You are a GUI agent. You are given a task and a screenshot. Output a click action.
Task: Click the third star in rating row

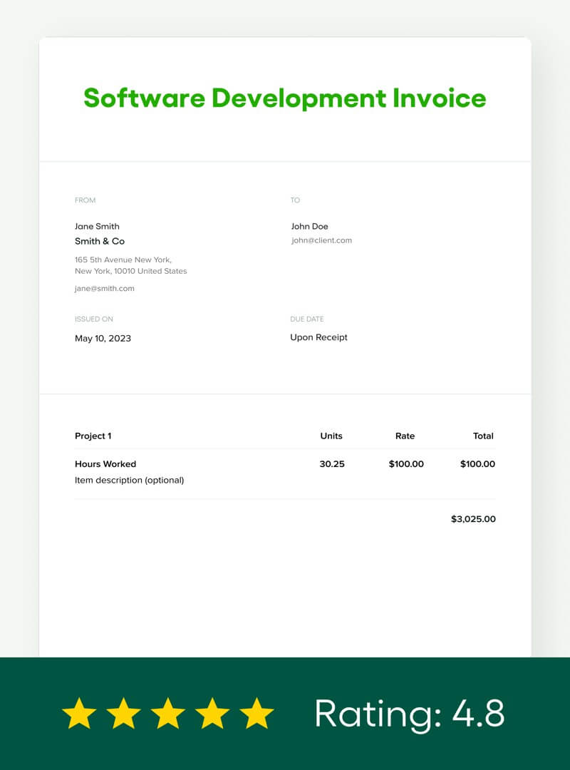(168, 714)
